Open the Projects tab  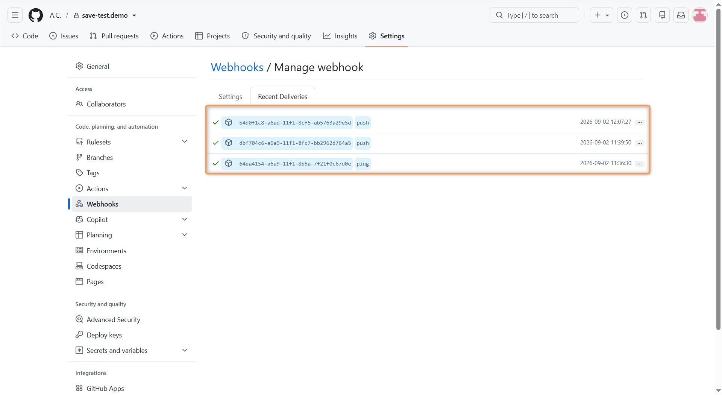pyautogui.click(x=212, y=36)
